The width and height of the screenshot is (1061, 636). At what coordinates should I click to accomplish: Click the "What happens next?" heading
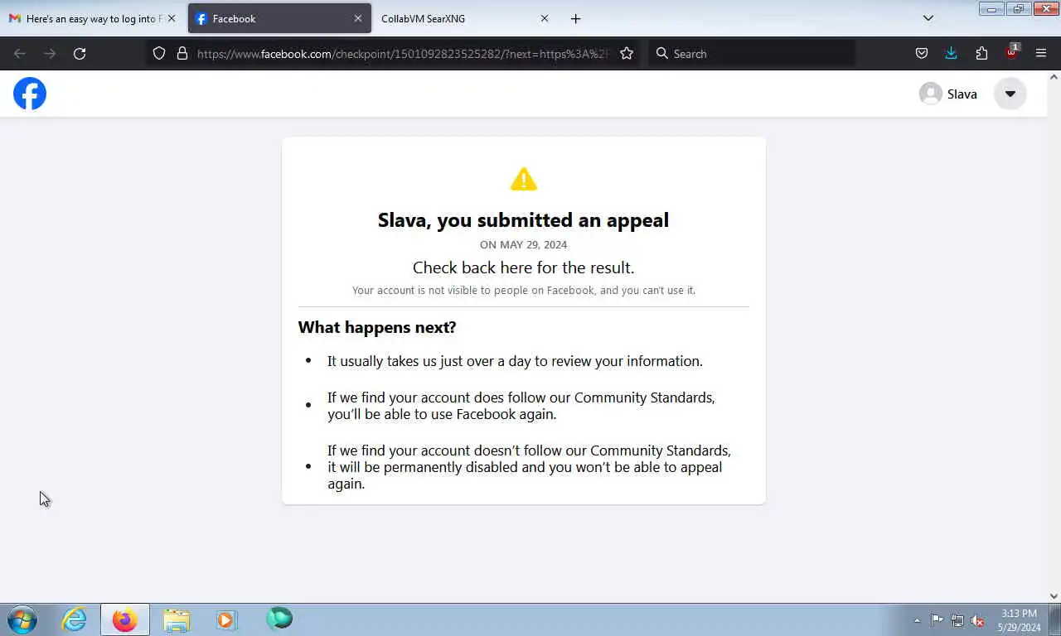pyautogui.click(x=377, y=327)
